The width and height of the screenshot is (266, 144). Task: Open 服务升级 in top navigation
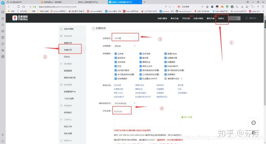coord(211,18)
